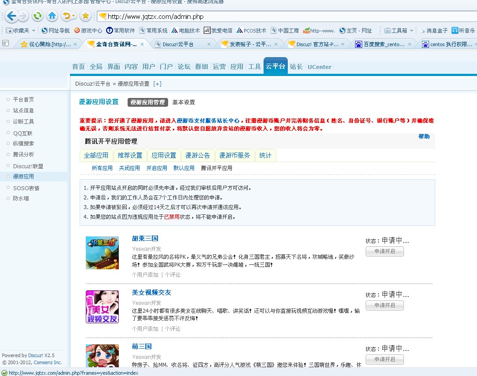Image resolution: width=477 pixels, height=376 pixels.
Task: Close the 金奇台资讯网 browser tab
Action: click(x=142, y=44)
